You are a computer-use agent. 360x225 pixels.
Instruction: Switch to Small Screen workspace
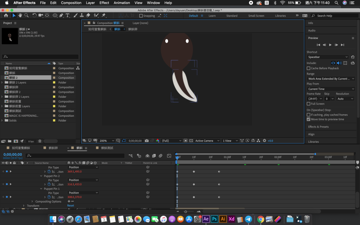tap(256, 16)
